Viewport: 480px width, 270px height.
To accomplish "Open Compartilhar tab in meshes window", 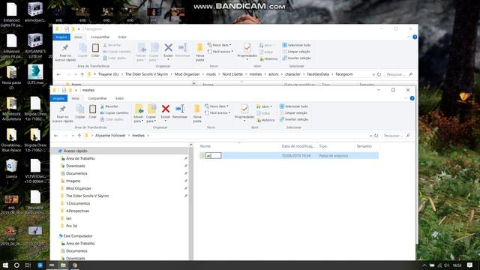I will coord(97,98).
